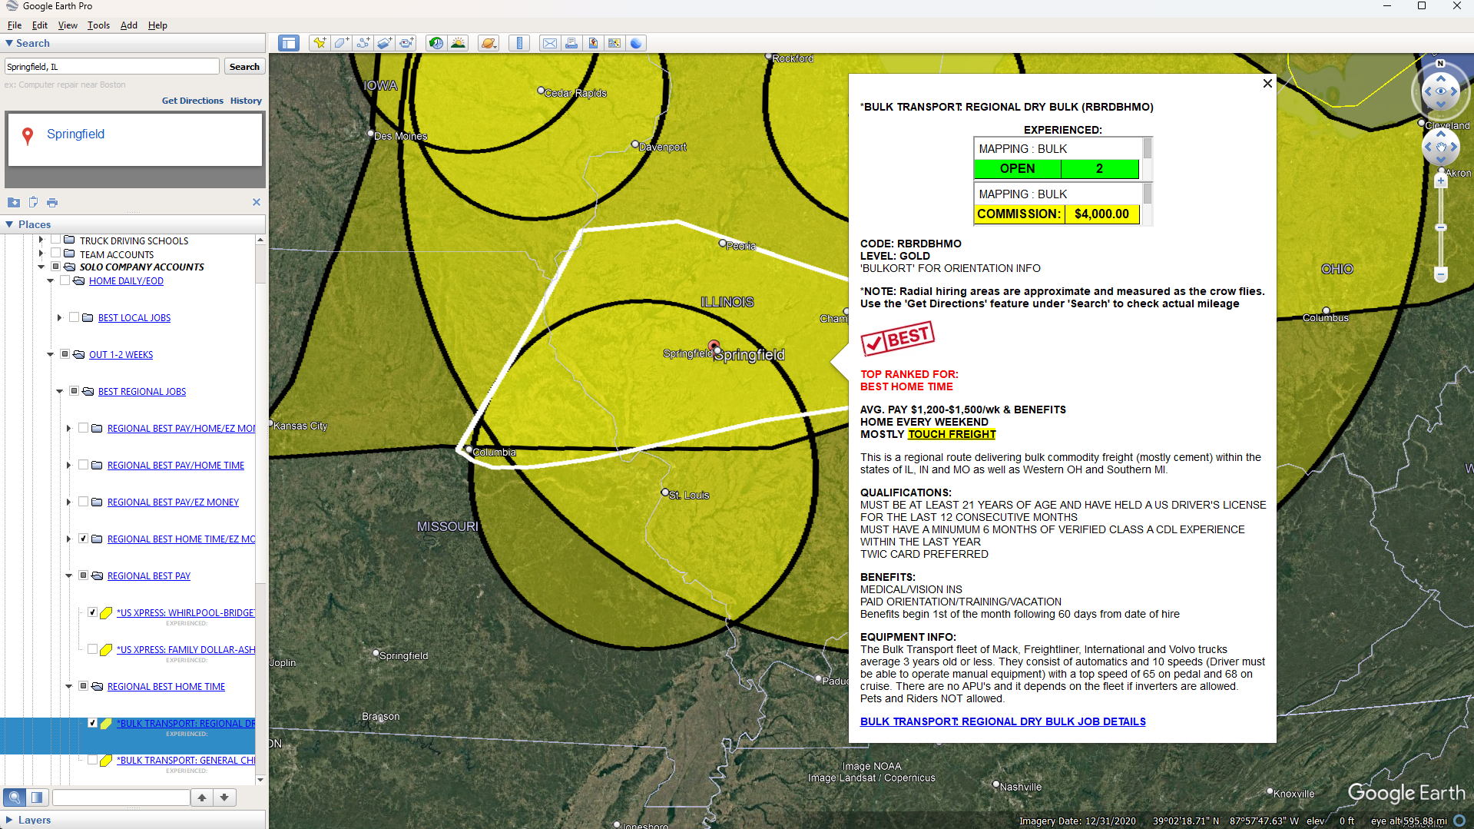Image resolution: width=1474 pixels, height=829 pixels.
Task: Open the Tools menu
Action: 98,25
